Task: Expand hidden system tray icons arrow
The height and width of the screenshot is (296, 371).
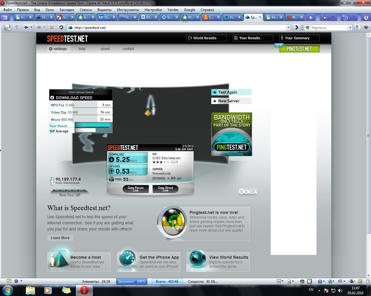Action: [319, 291]
